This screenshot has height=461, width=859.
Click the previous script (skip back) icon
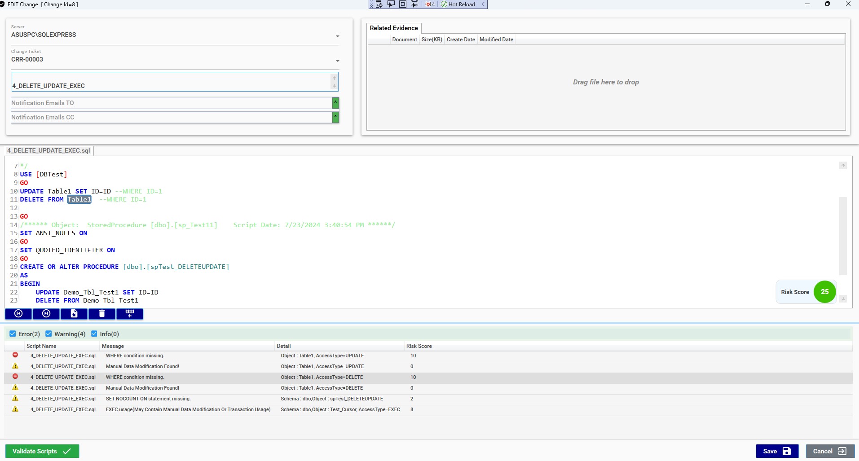[x=18, y=314]
